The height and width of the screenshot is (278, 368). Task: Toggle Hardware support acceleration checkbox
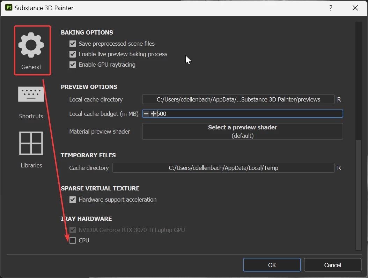(x=73, y=200)
